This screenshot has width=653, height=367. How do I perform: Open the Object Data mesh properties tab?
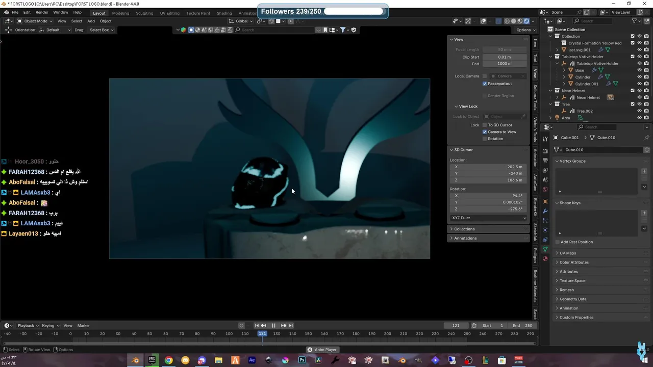[x=545, y=249]
